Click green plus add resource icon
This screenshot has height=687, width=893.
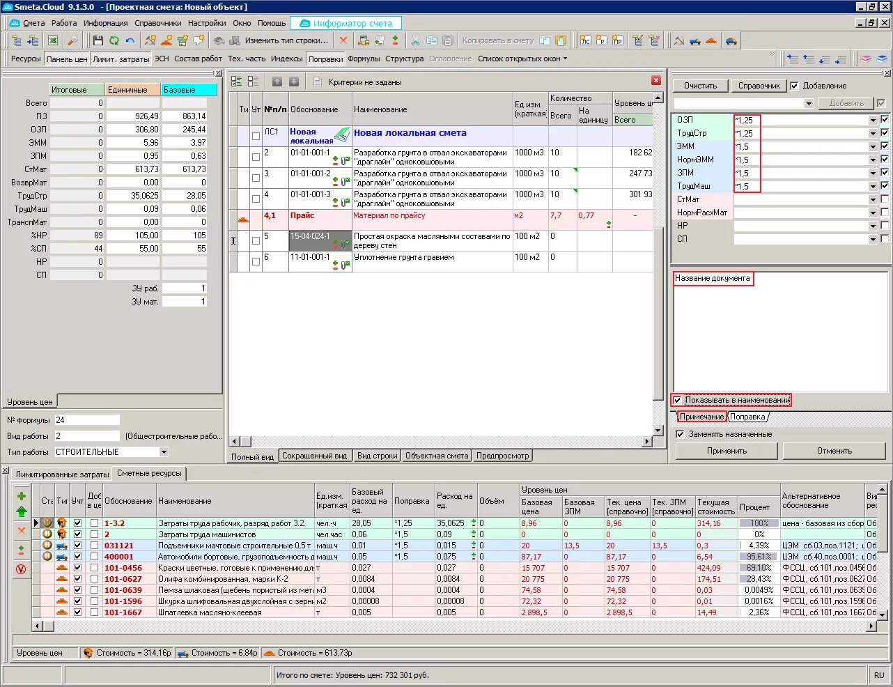pos(22,496)
